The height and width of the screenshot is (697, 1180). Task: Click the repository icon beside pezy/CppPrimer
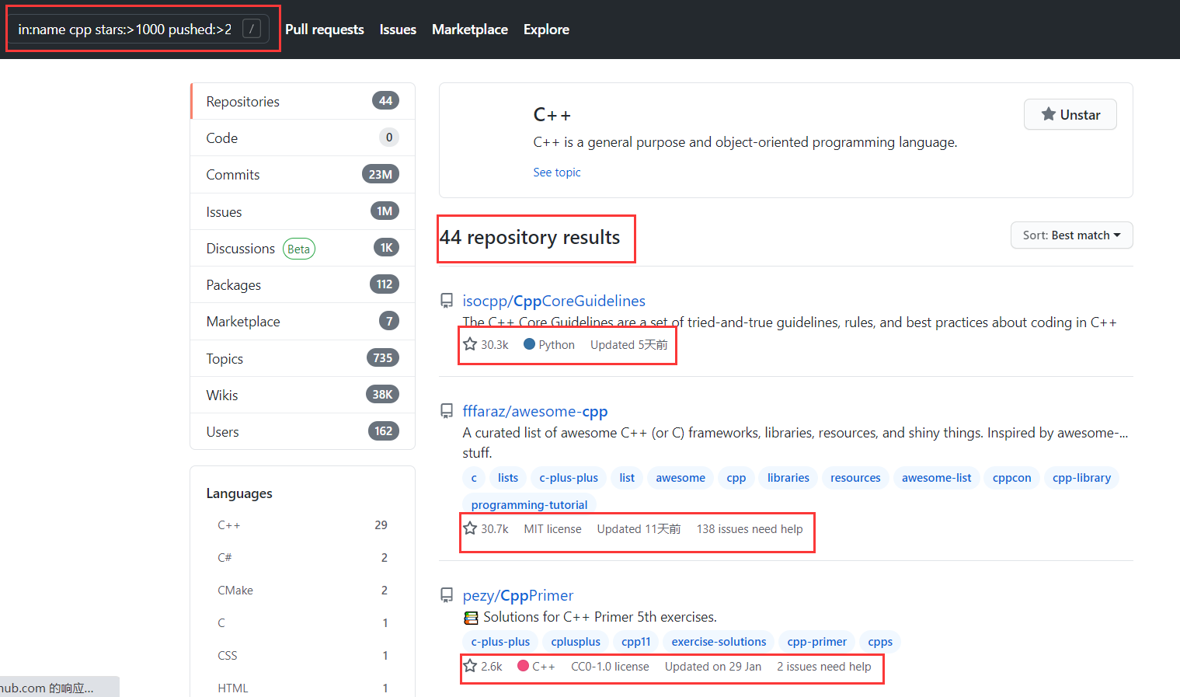tap(447, 594)
